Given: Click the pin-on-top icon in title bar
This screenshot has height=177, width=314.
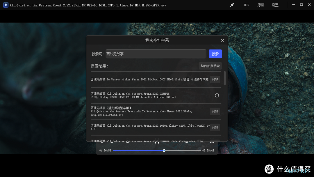Looking at the screenshot, I should pyautogui.click(x=232, y=5).
